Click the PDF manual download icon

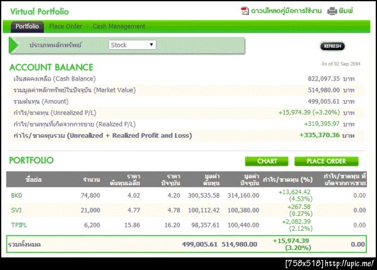click(x=244, y=11)
